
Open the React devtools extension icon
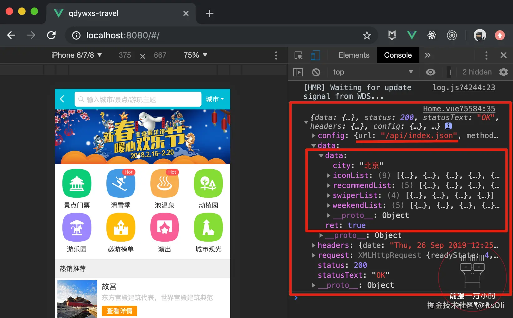pos(432,35)
